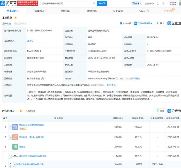Switch to the 经营风险 tab
This screenshot has height=168, width=181.
pos(65,11)
